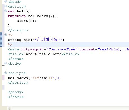Click the 'alert(x);' statement
Screen dimensions: 129x110
point(27,21)
